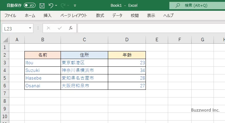Select column E header
Viewport: 225px width, 123px height.
click(157, 40)
